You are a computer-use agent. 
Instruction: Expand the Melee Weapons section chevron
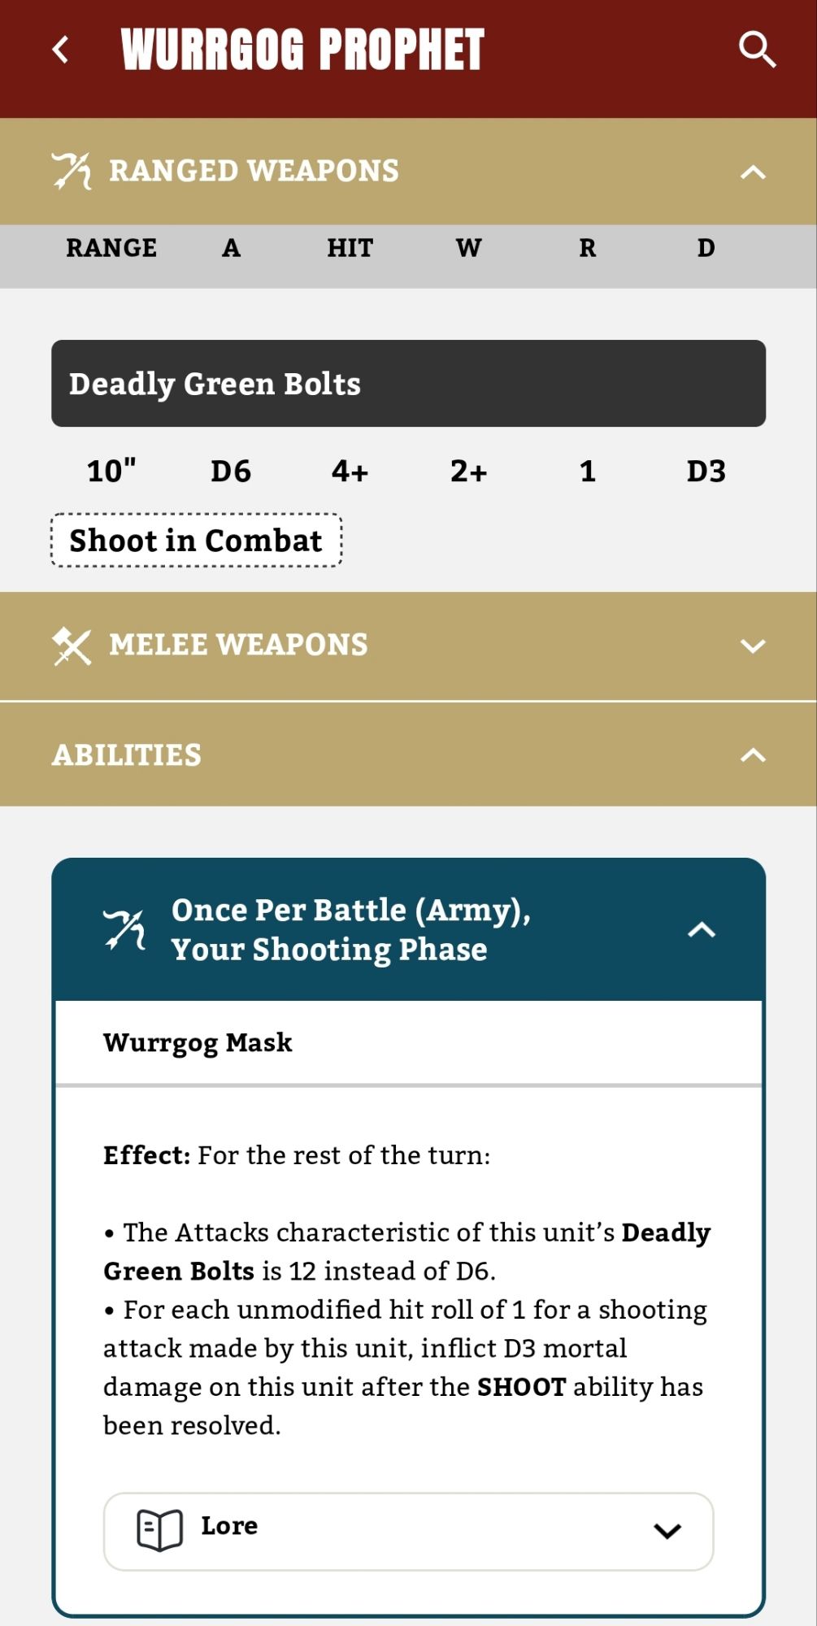point(754,646)
